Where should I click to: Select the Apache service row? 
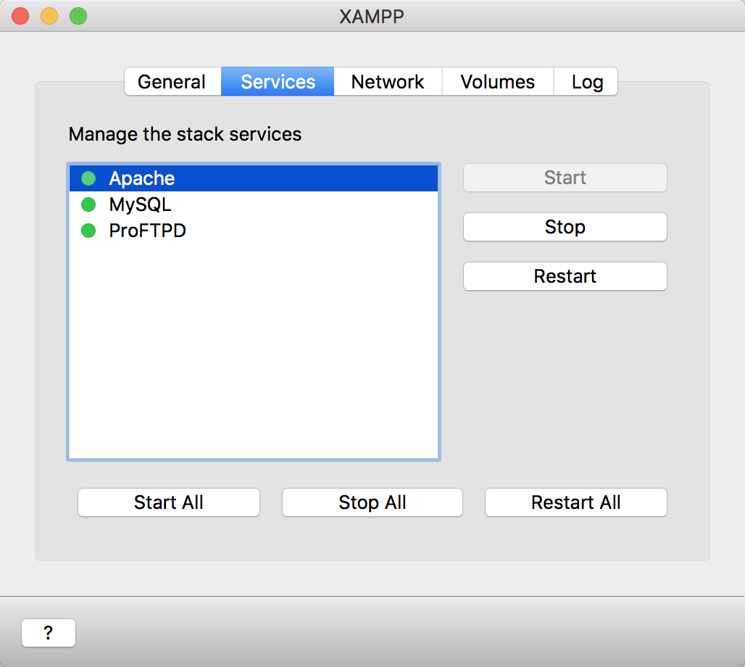[253, 178]
